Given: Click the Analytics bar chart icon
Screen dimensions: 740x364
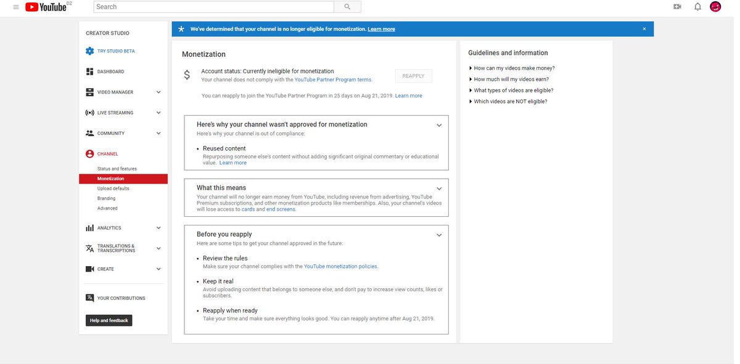Looking at the screenshot, I should (90, 228).
